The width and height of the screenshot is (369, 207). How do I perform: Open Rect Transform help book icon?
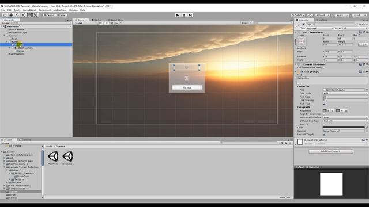click(x=360, y=32)
